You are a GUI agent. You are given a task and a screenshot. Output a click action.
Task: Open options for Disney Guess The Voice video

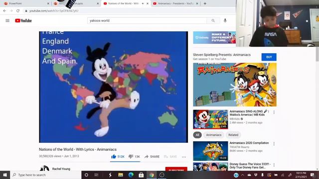tap(274, 165)
